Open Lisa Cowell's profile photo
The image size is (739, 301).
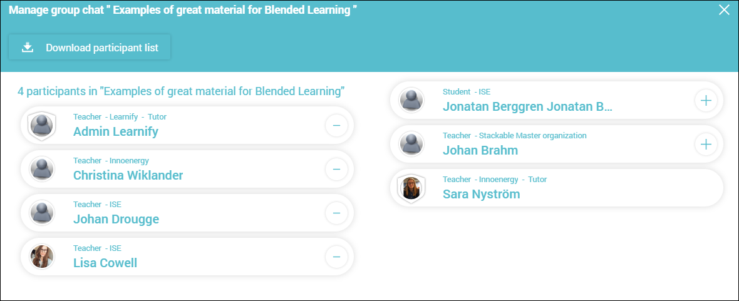(43, 257)
